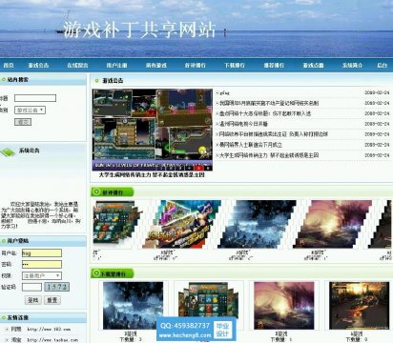Click the 登陆 login button
This screenshot has width=393, height=343.
click(33, 300)
